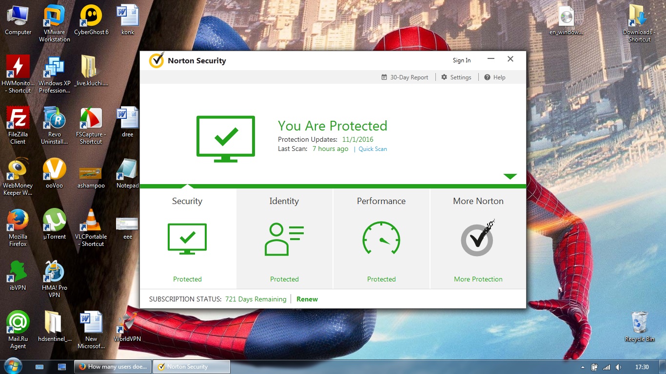
Task: Select the Downloads shortcut folder
Action: pyautogui.click(x=639, y=23)
